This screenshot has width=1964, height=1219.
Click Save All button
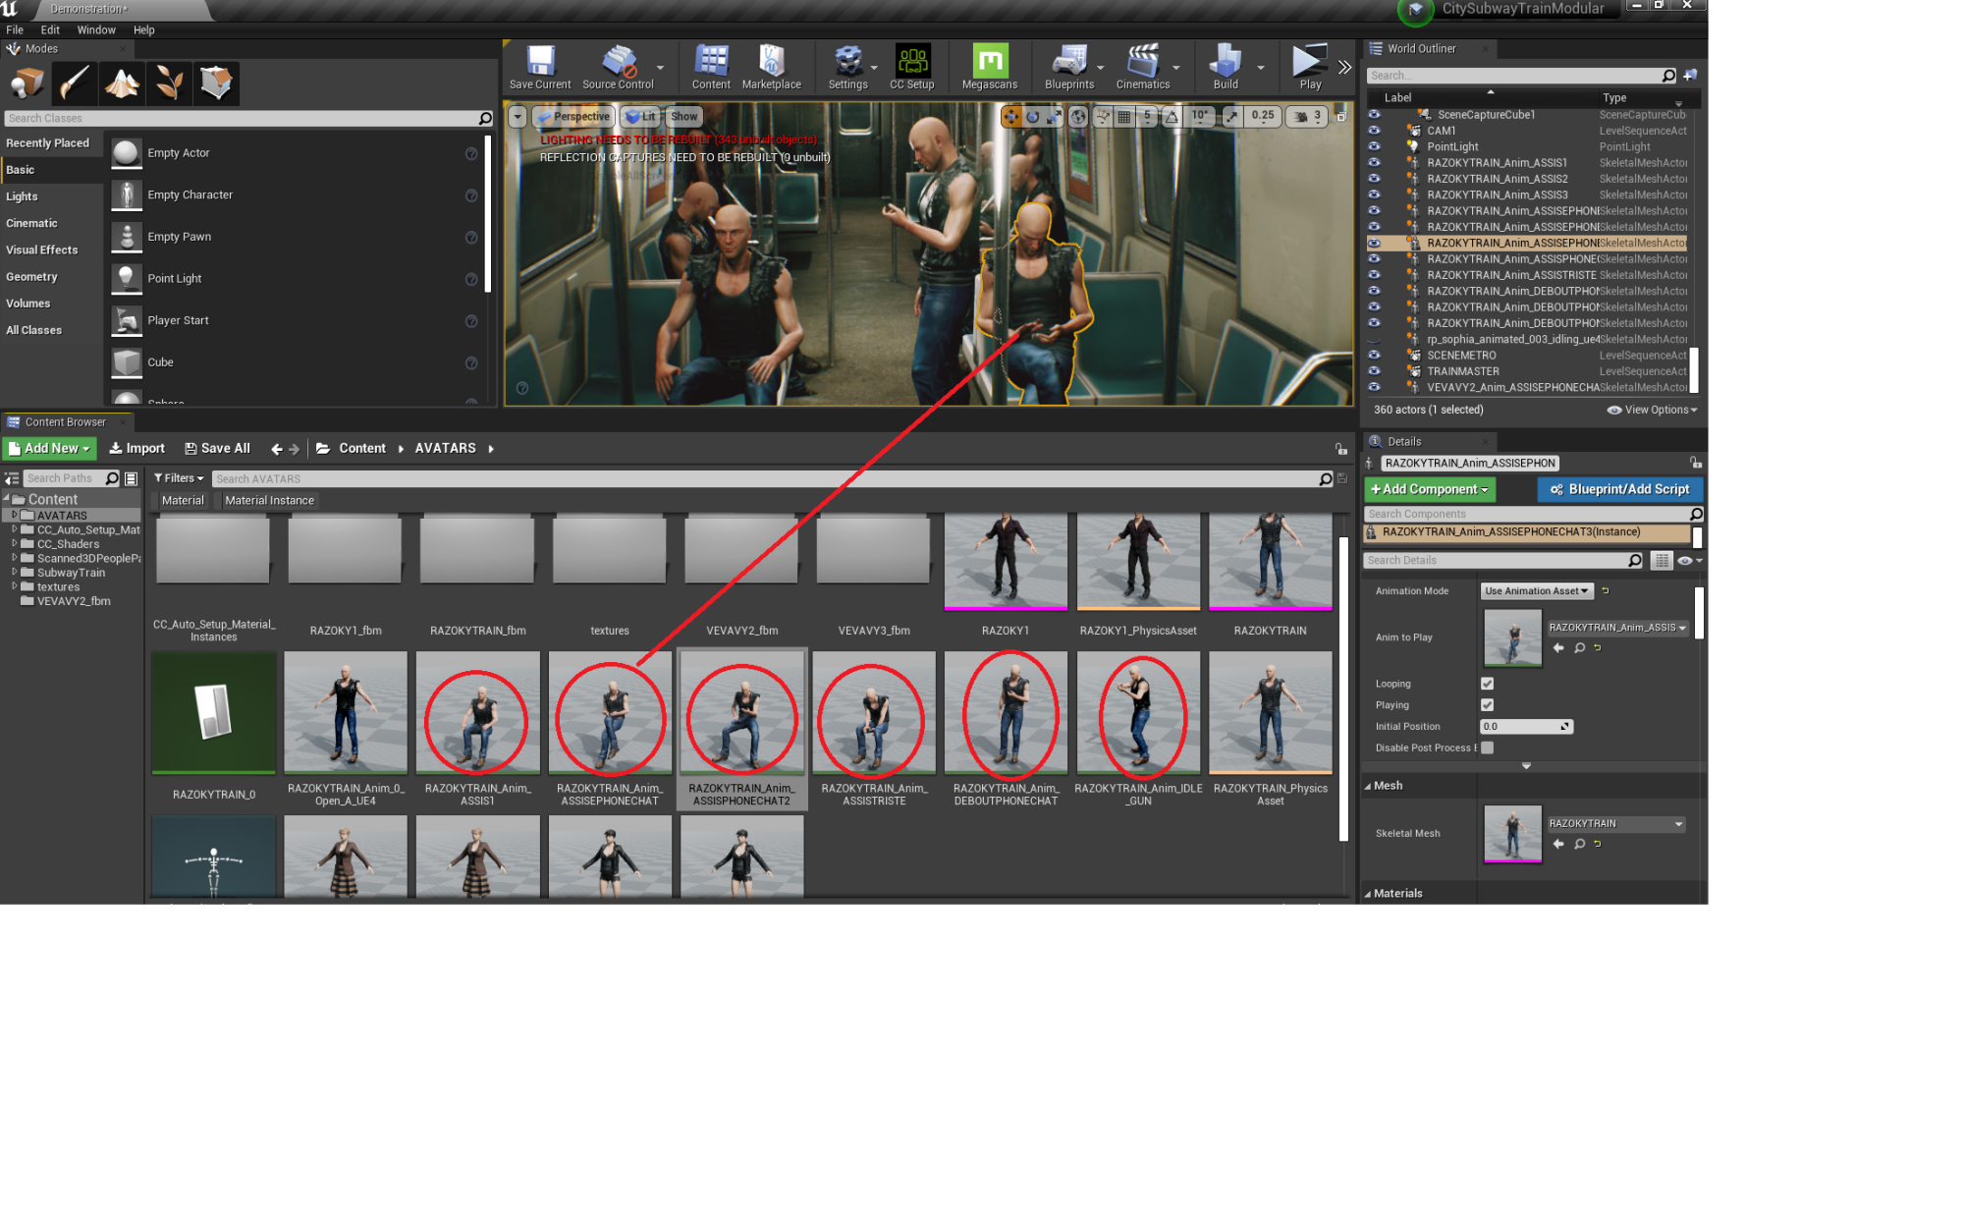(217, 449)
